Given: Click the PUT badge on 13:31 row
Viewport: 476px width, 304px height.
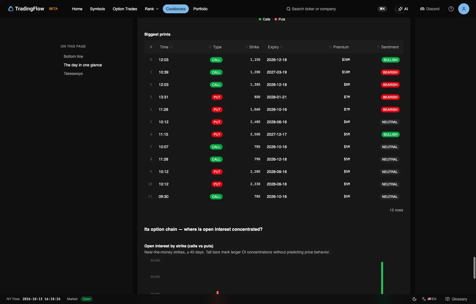Looking at the screenshot, I should click(x=217, y=97).
